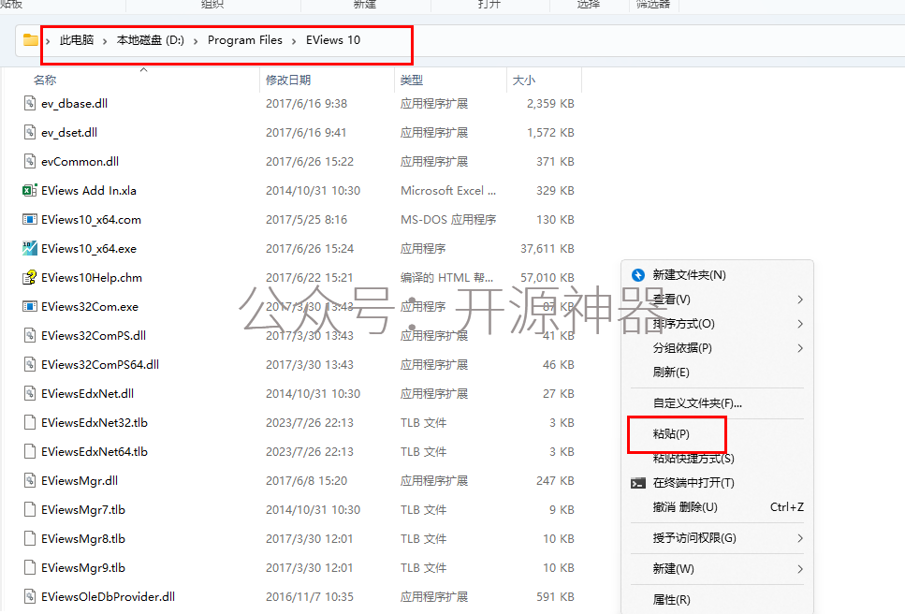Select the file name EViews10_x64.exe
The width and height of the screenshot is (905, 614).
89,249
